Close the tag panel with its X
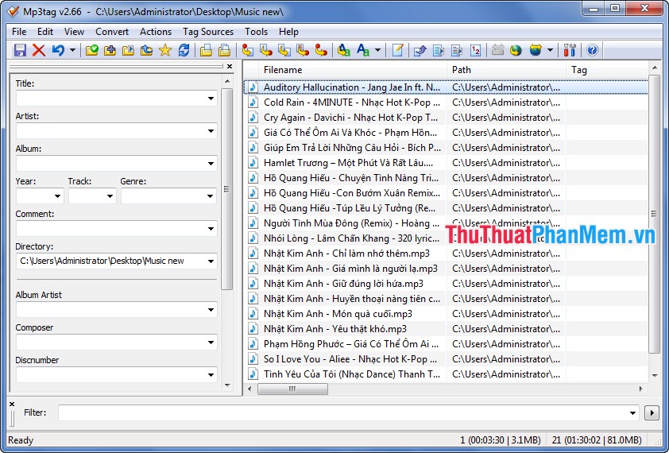Image resolution: width=669 pixels, height=453 pixels. point(230,66)
